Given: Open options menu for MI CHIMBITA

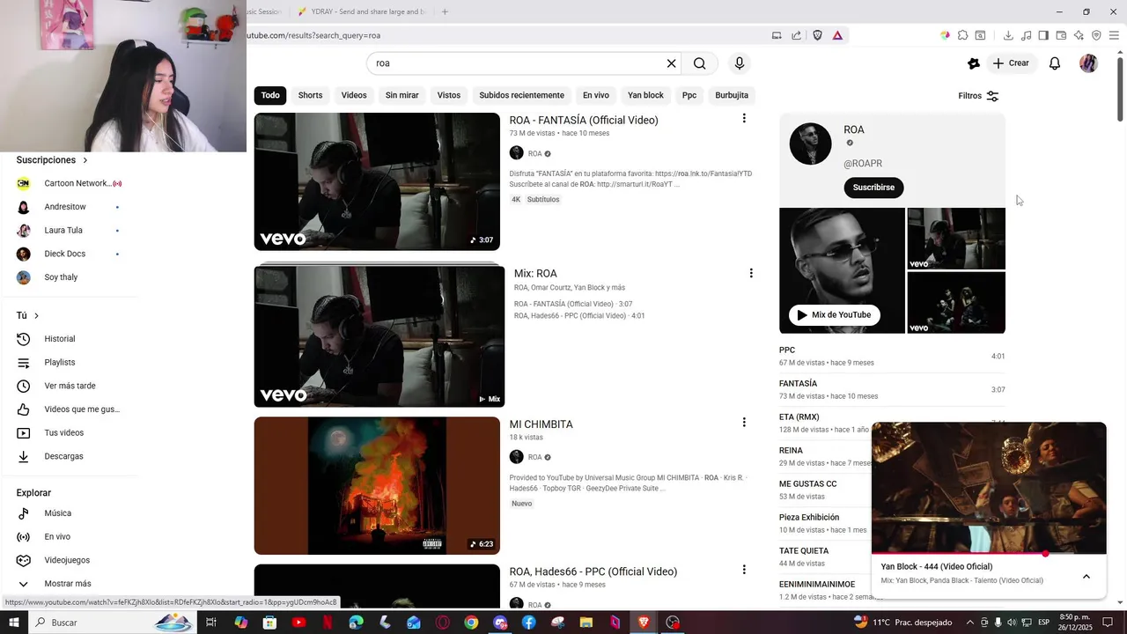Looking at the screenshot, I should pyautogui.click(x=744, y=423).
